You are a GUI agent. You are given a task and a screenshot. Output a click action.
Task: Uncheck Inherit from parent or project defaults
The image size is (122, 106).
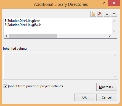pos(5,86)
